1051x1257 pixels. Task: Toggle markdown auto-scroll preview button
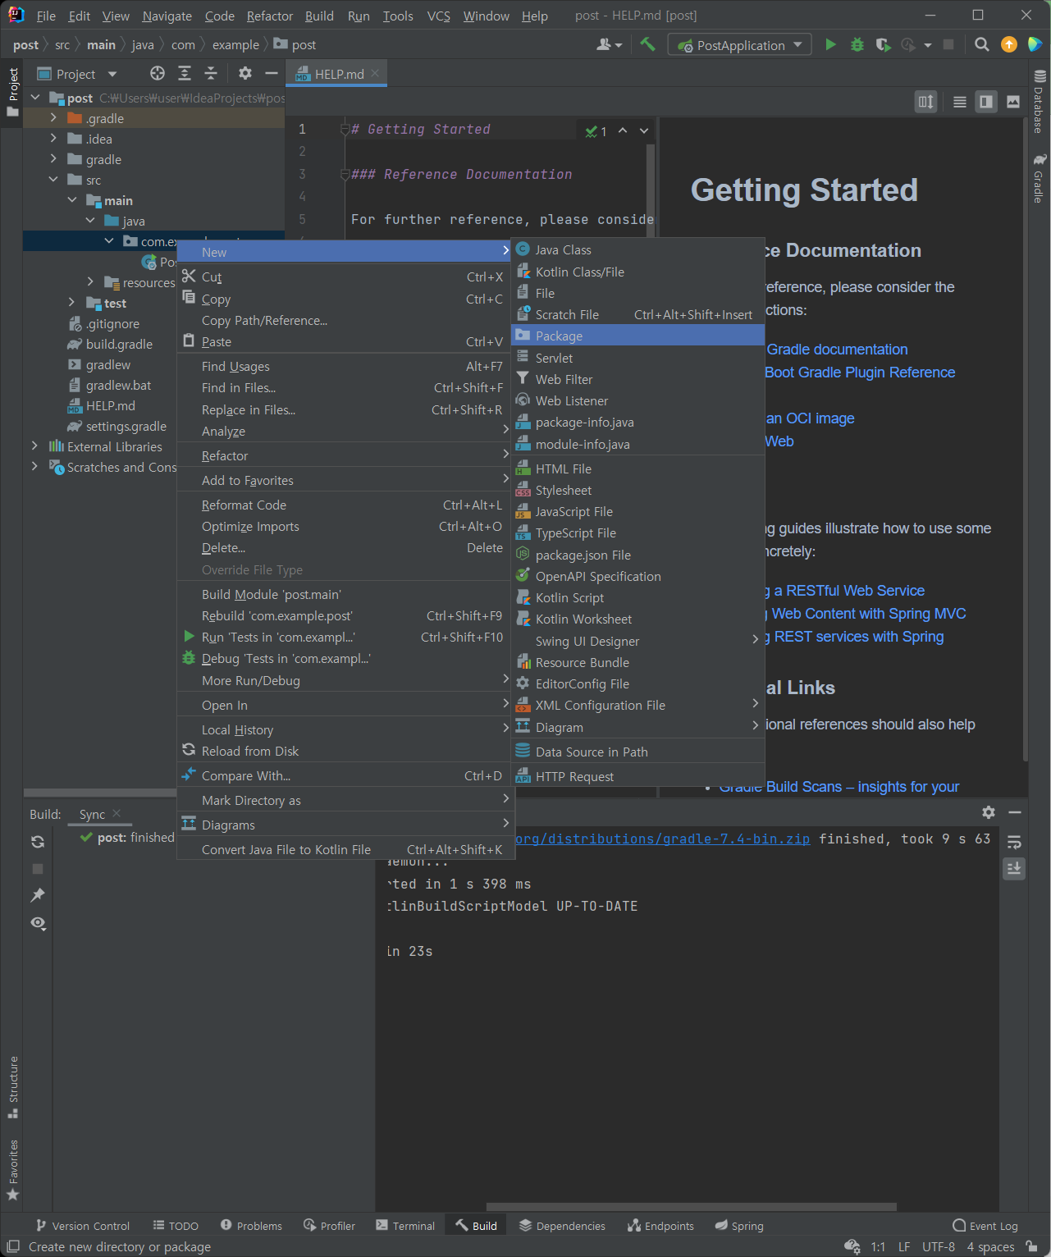pos(926,102)
